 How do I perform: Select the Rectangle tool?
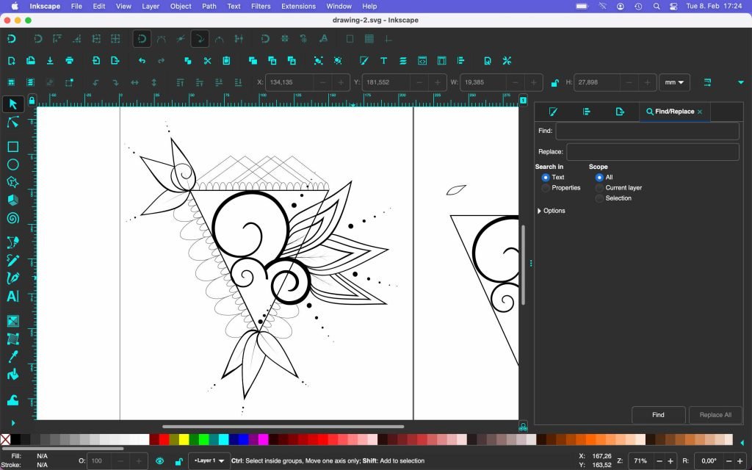pyautogui.click(x=12, y=147)
